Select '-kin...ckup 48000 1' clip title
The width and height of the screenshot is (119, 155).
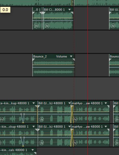(14, 126)
